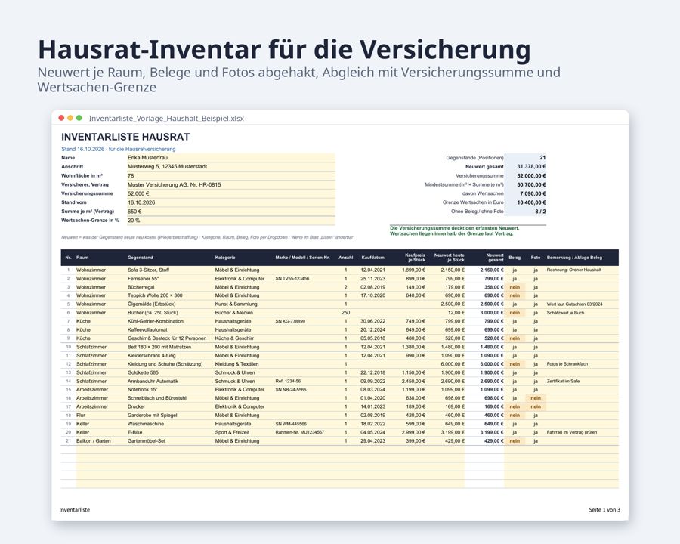This screenshot has width=680, height=544.
Task: Click the Bemerkung / Ablage Beleg column header
Action: (574, 258)
